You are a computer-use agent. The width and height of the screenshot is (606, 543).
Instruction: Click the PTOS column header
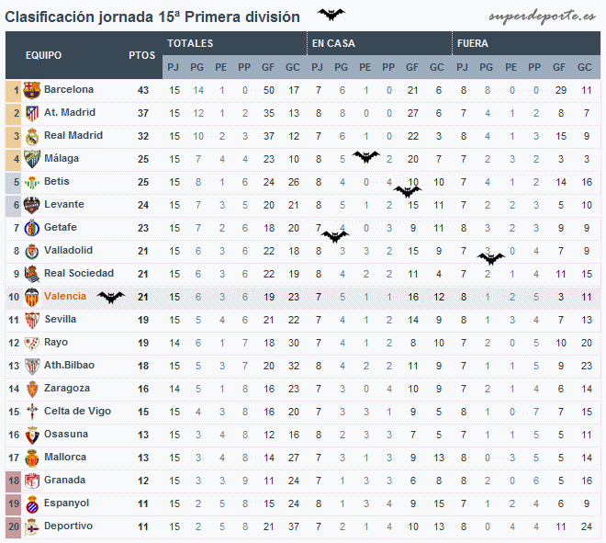point(141,55)
